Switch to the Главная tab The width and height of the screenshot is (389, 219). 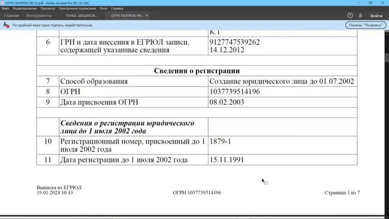pos(12,15)
